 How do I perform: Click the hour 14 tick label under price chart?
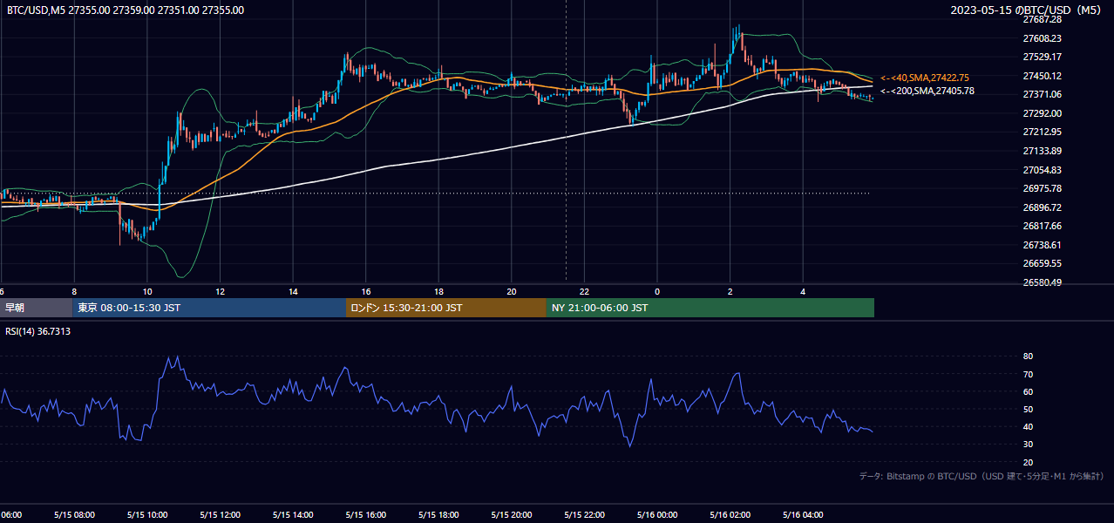point(293,291)
